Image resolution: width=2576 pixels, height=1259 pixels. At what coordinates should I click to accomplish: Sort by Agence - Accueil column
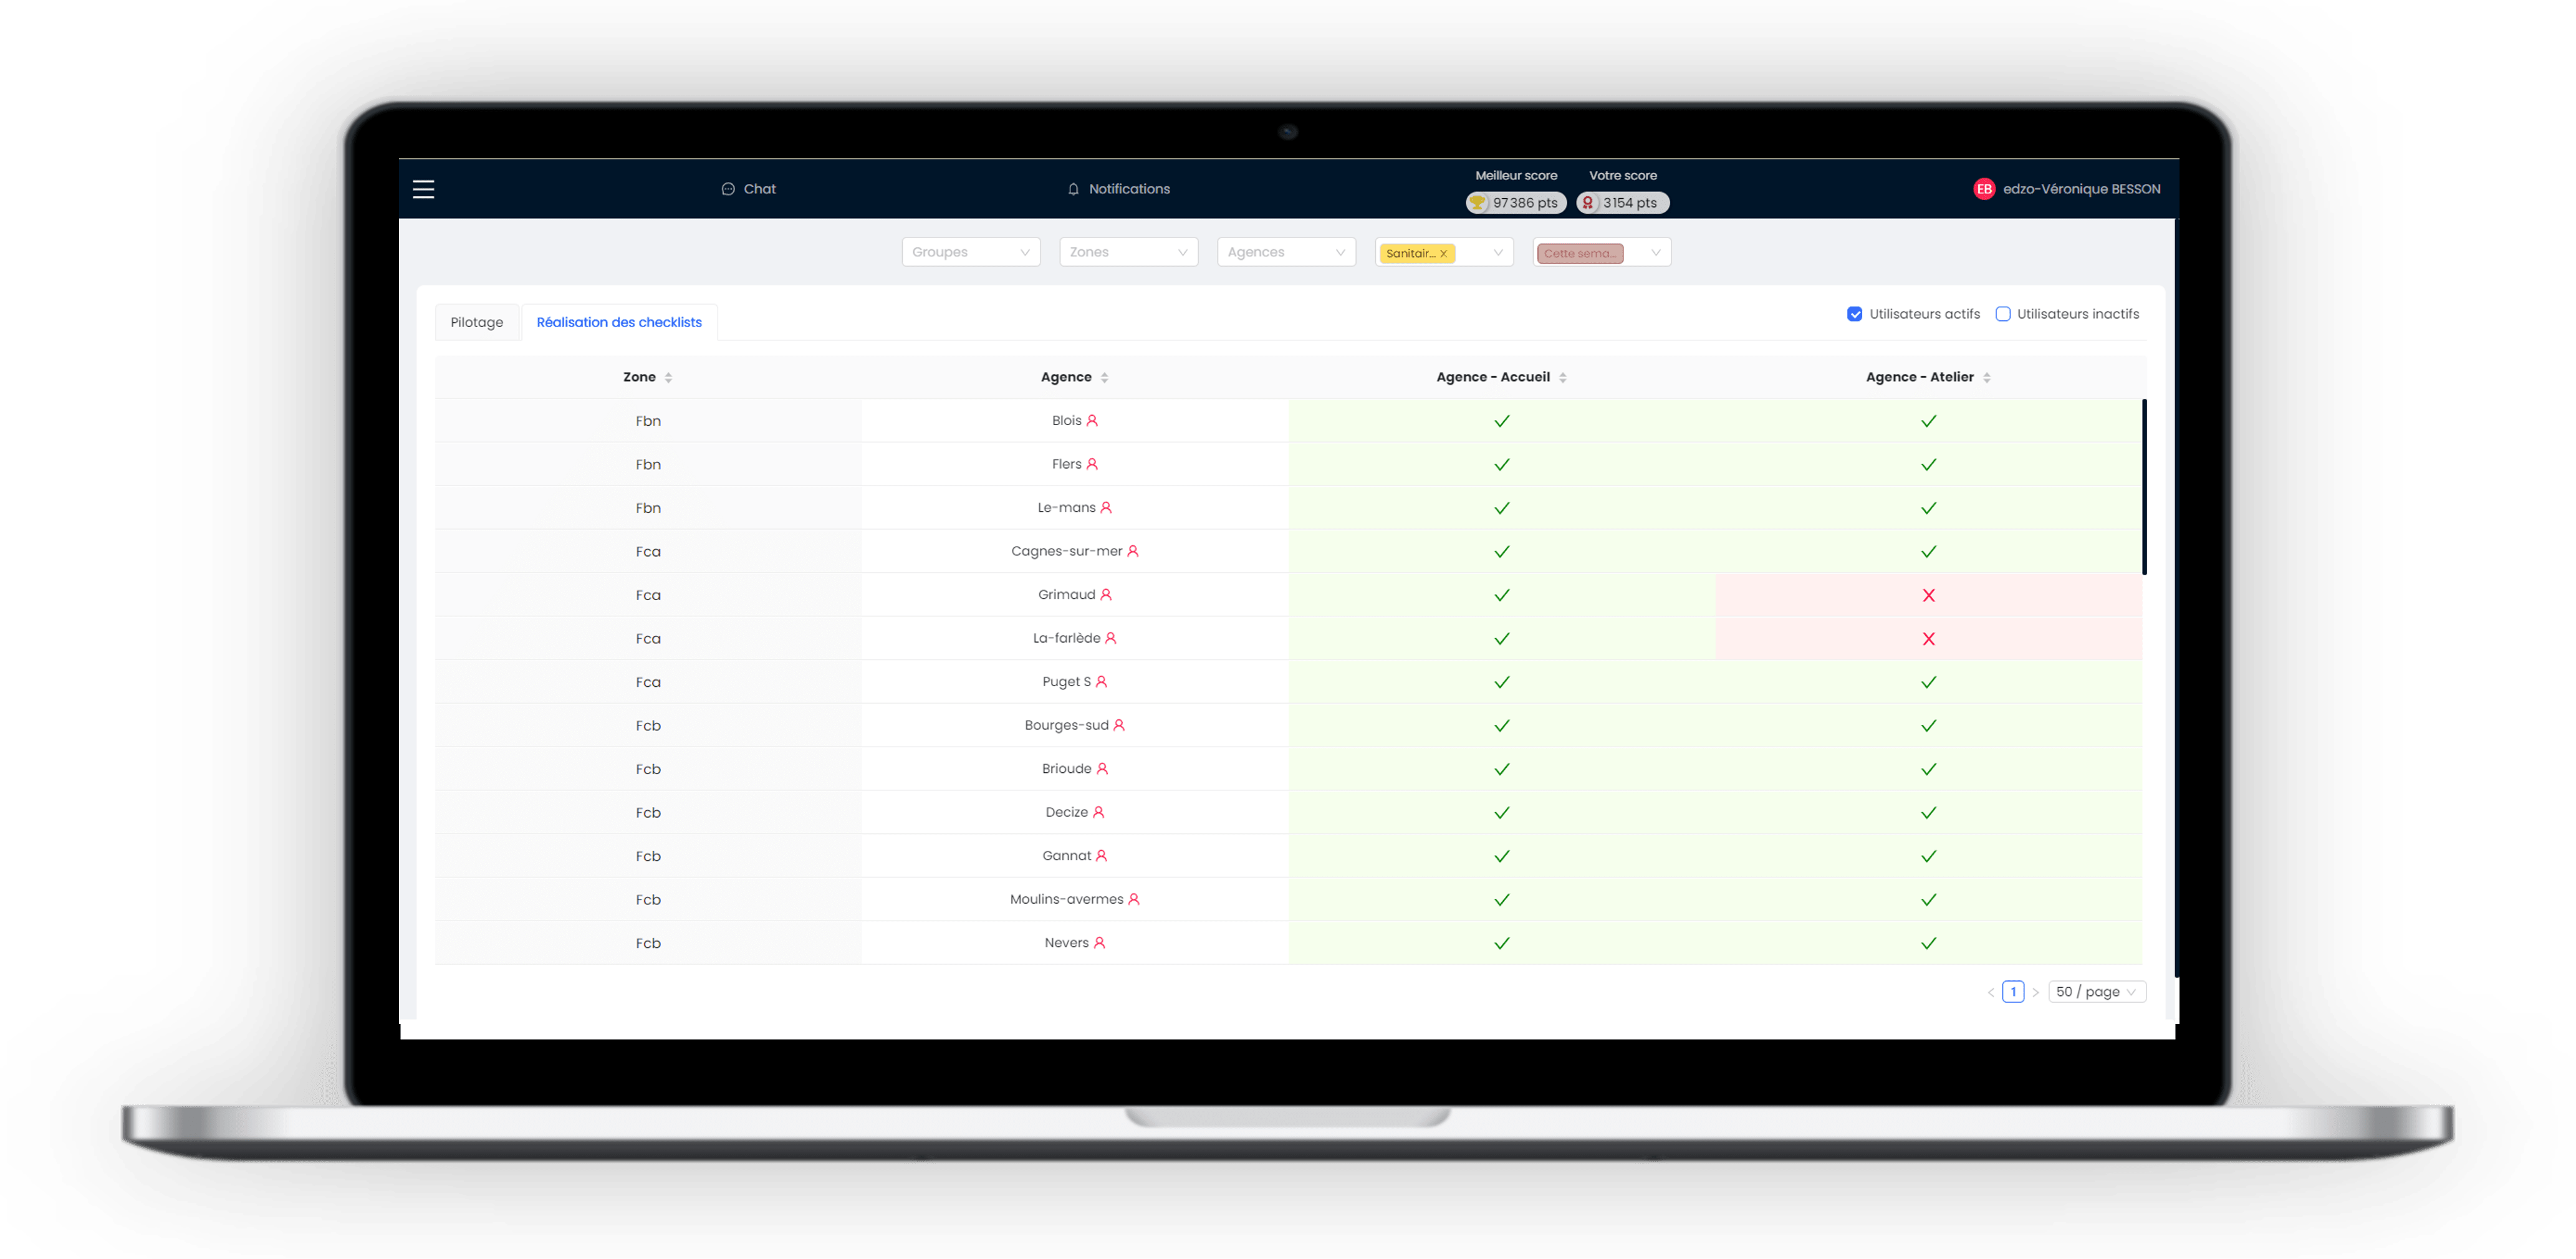click(1501, 377)
